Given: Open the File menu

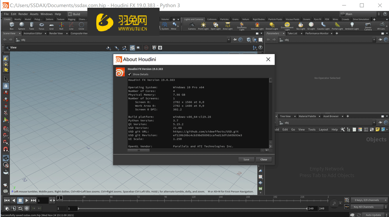Looking at the screenshot, I should (x=6, y=14).
